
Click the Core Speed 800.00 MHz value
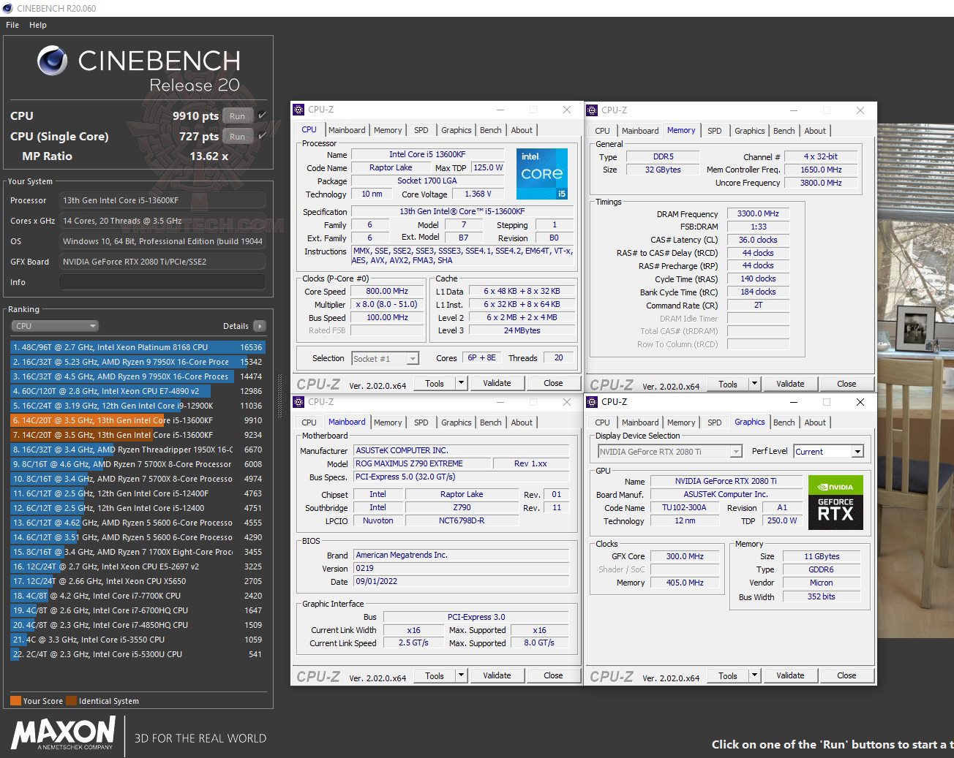click(387, 291)
